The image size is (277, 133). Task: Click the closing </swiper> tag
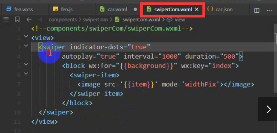(x=56, y=112)
